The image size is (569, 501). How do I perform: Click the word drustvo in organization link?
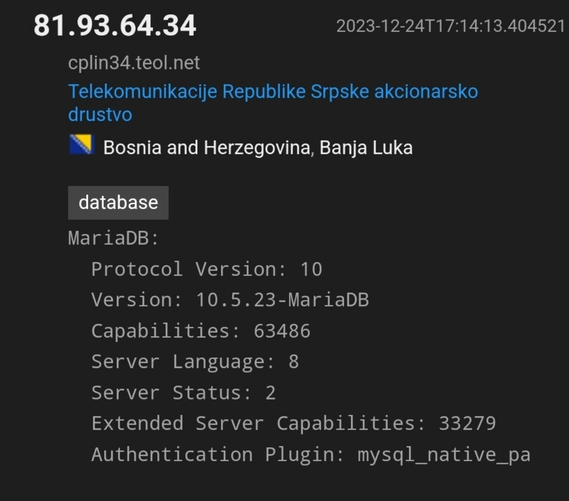[x=100, y=115]
